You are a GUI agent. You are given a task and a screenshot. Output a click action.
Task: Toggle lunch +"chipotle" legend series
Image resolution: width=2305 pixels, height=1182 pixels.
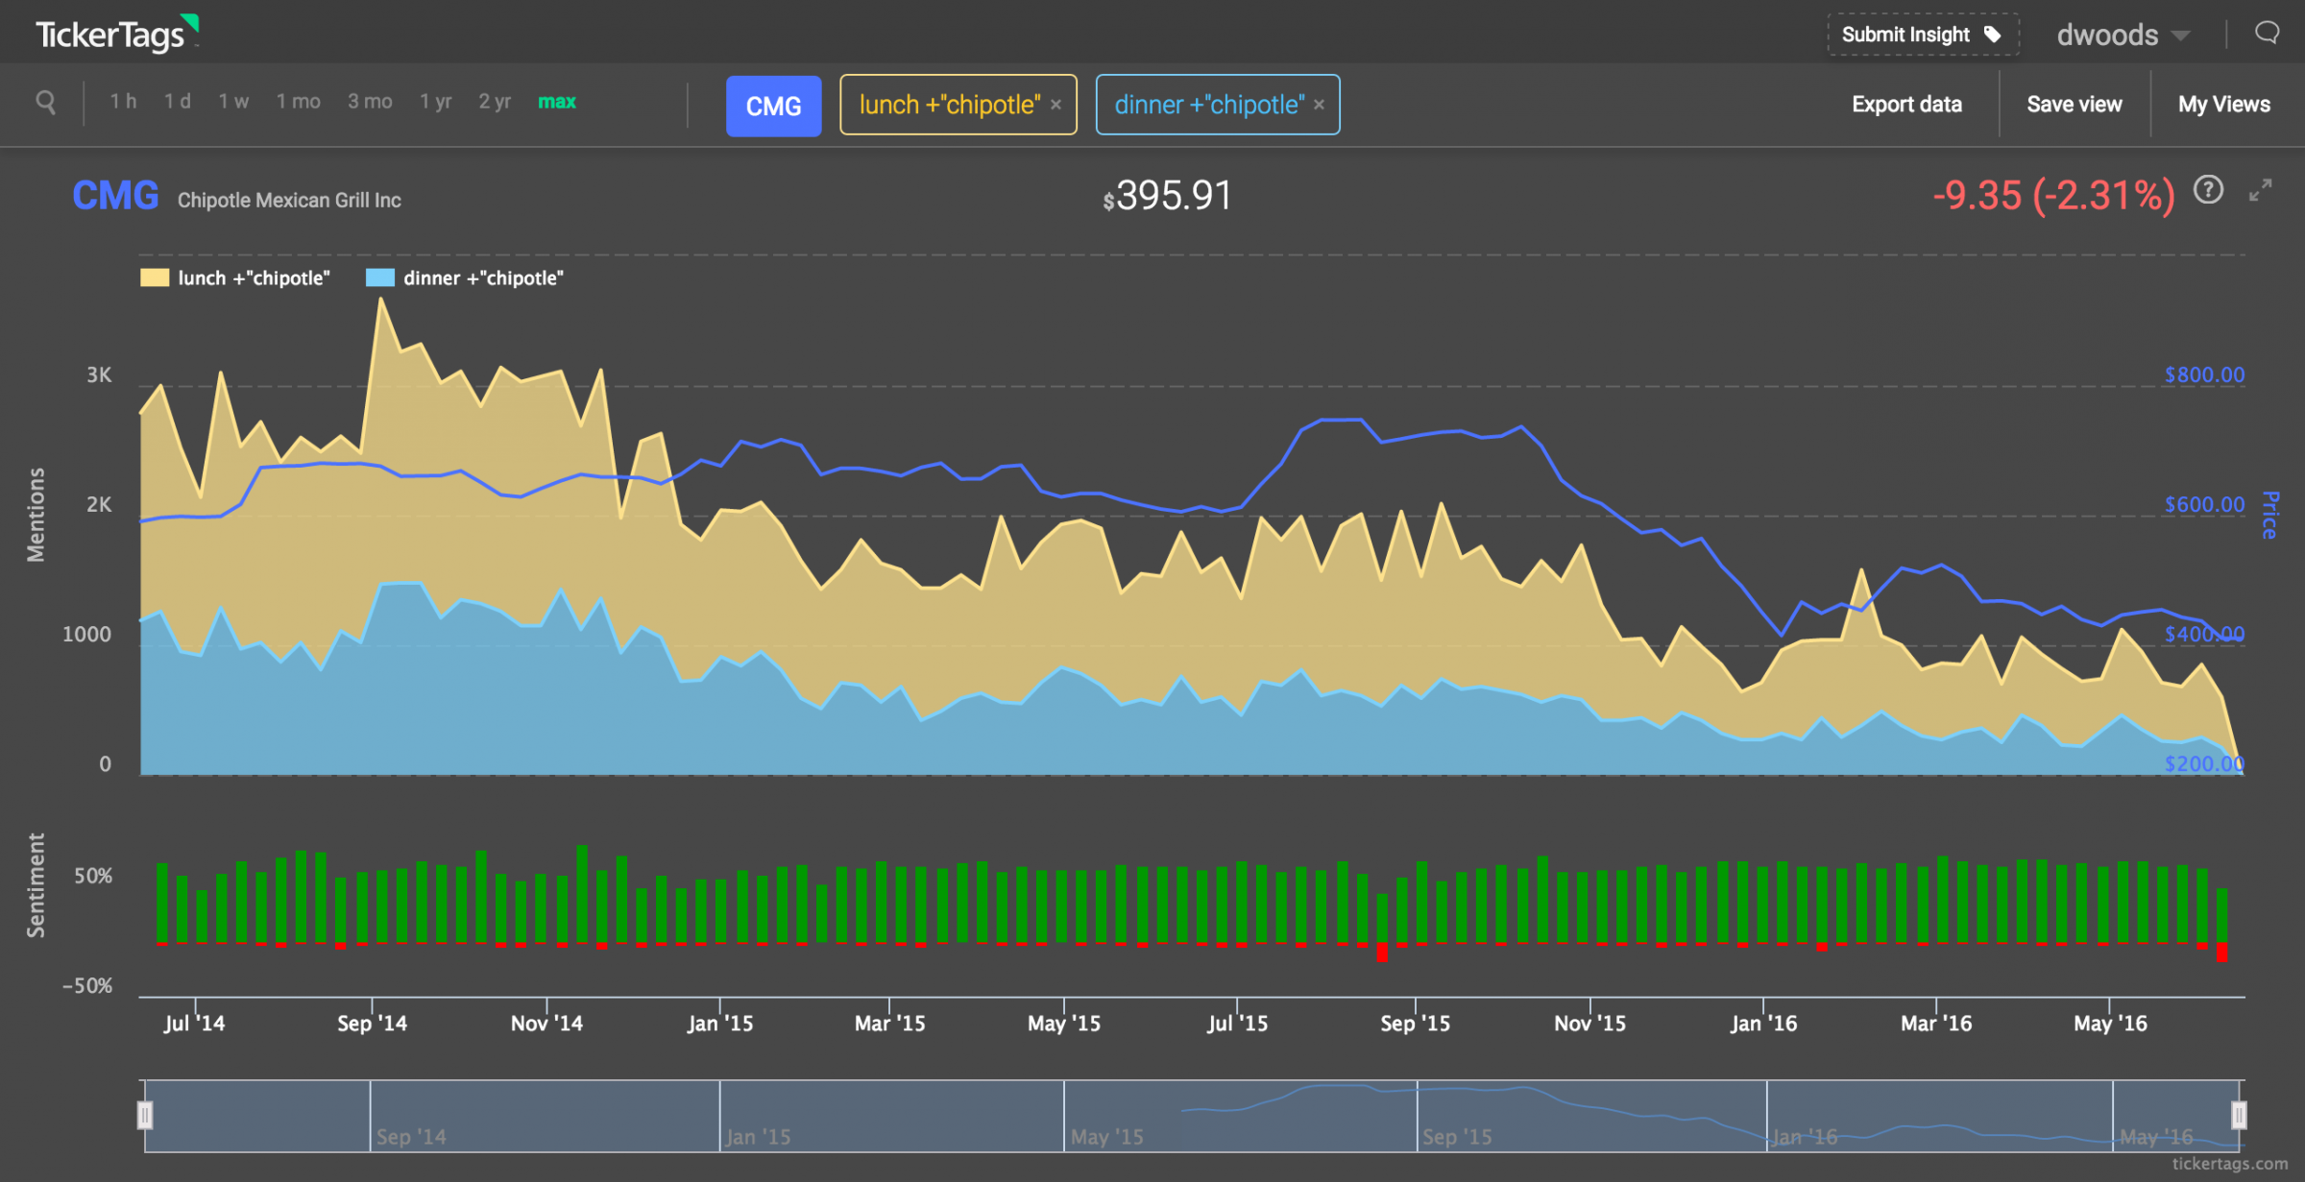[235, 278]
